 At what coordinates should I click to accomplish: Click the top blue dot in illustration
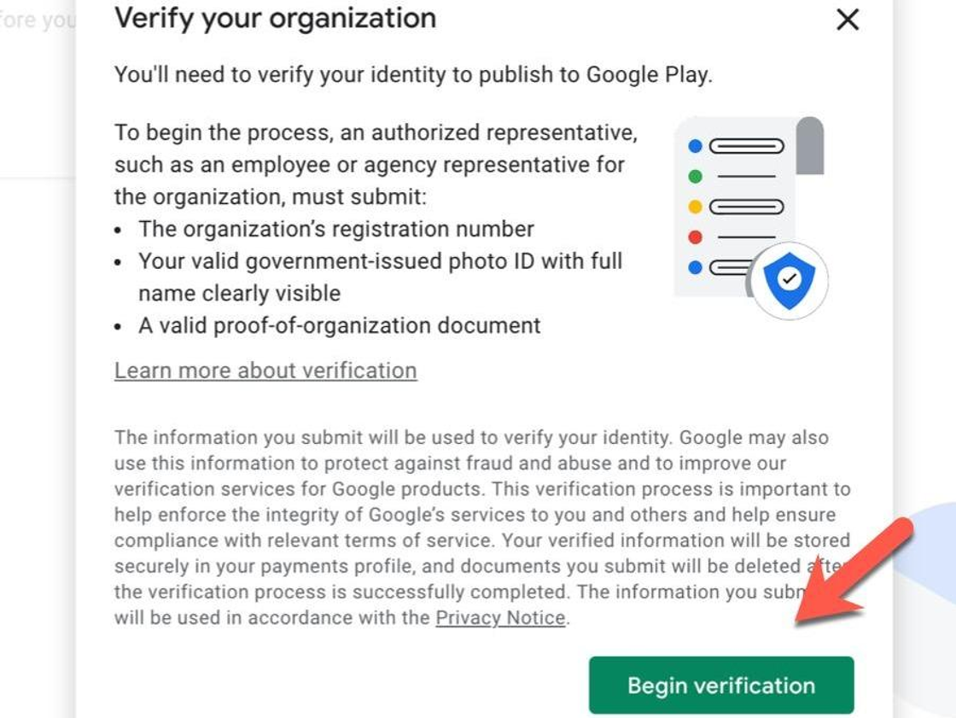point(695,146)
